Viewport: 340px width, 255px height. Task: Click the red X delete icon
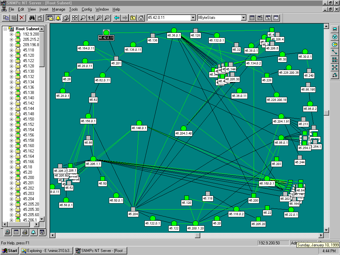(x=22, y=18)
